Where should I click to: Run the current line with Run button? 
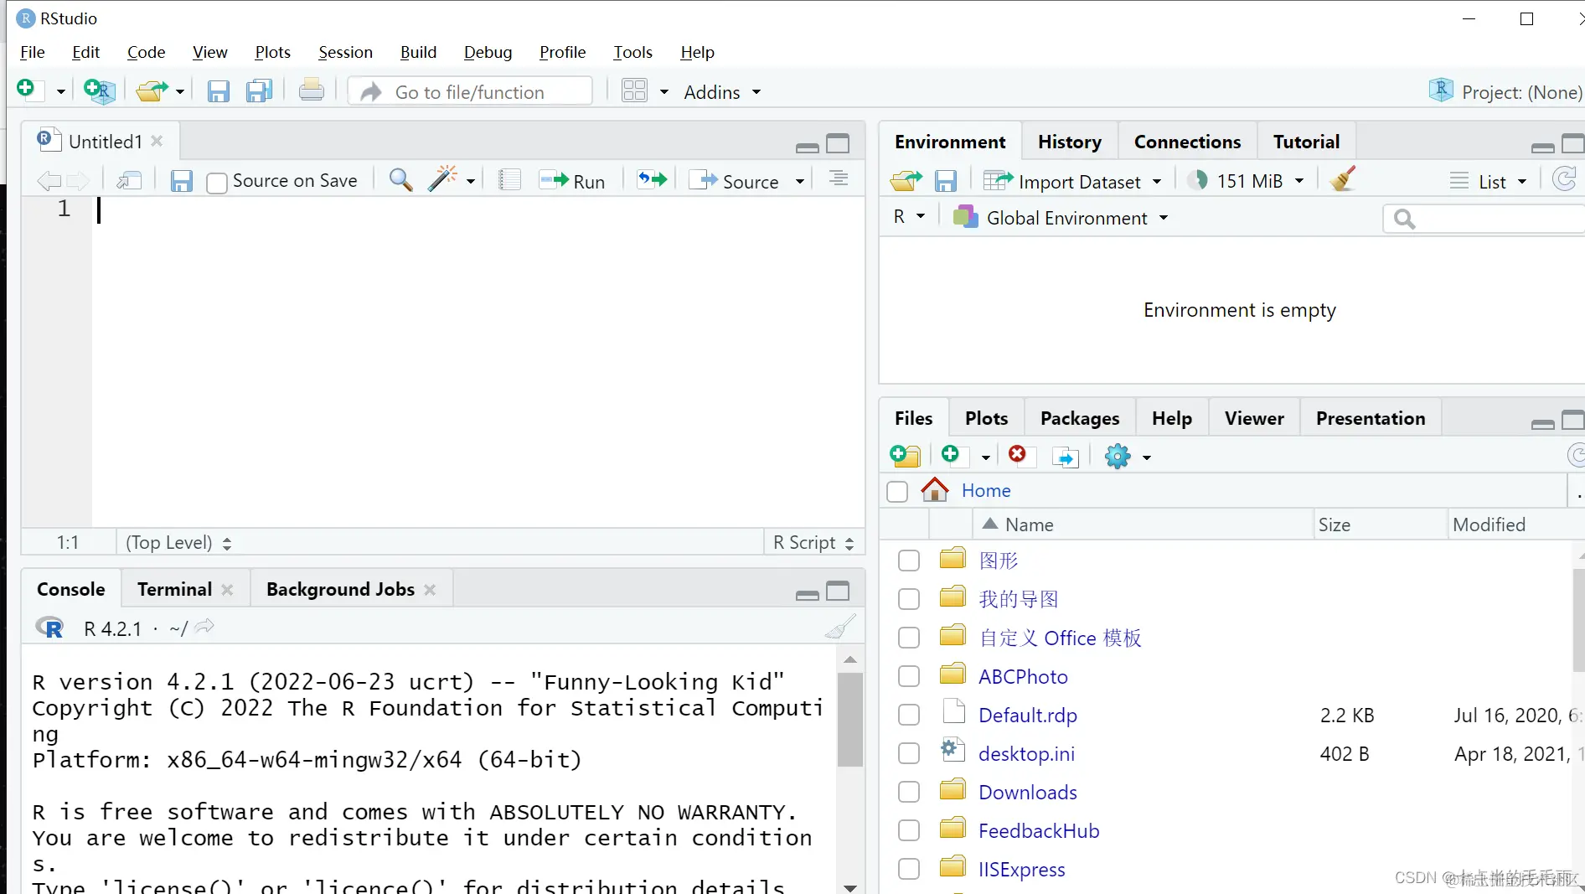click(572, 181)
